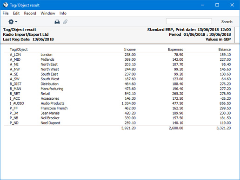
Task: Click the total expenses 2,600.00
Action: [x=176, y=128]
